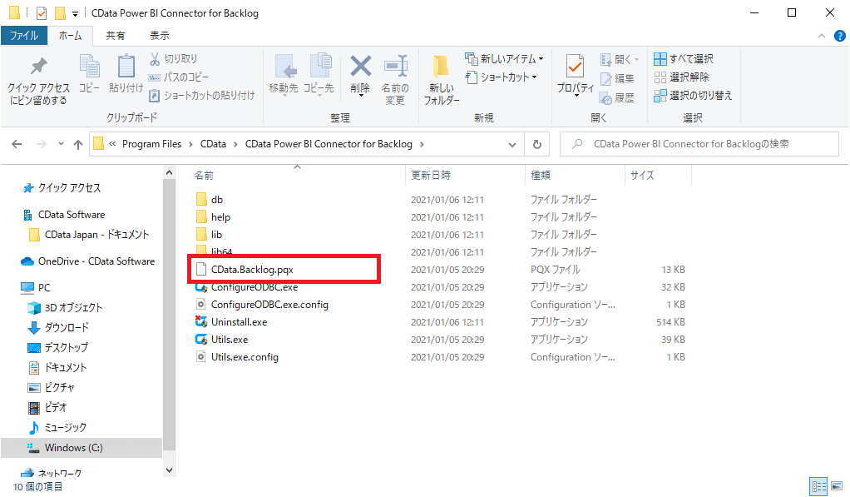Create a New Folder from ribbon

click(442, 80)
